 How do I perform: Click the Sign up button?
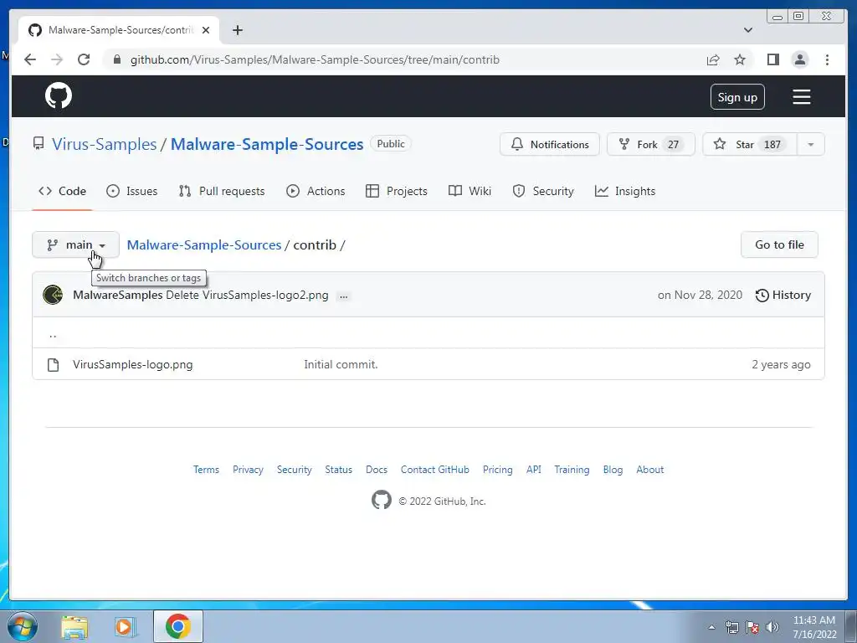pos(737,97)
